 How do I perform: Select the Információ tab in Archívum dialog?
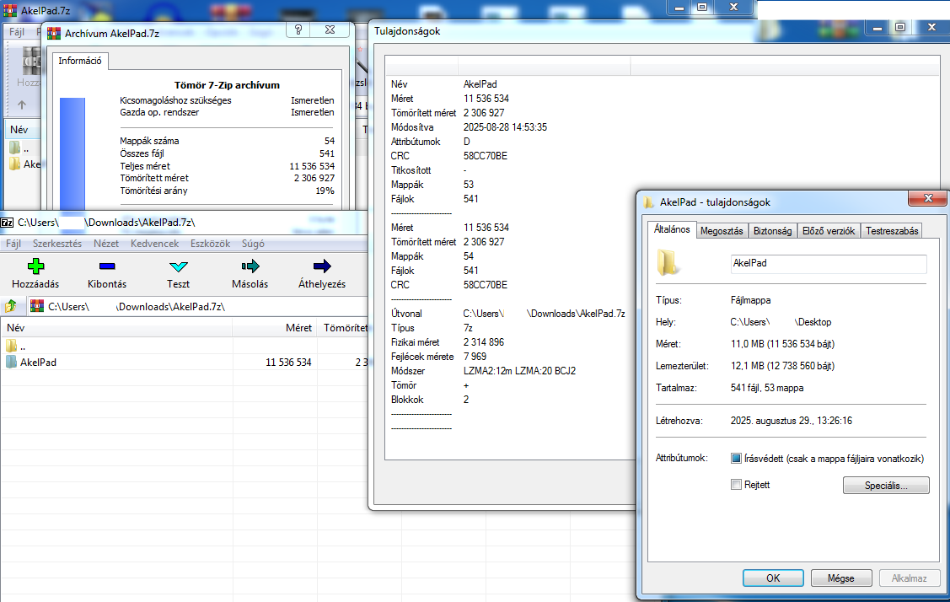click(80, 61)
